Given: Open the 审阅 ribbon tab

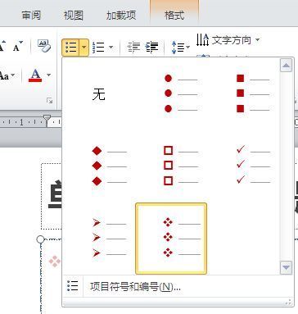Looking at the screenshot, I should (31, 15).
